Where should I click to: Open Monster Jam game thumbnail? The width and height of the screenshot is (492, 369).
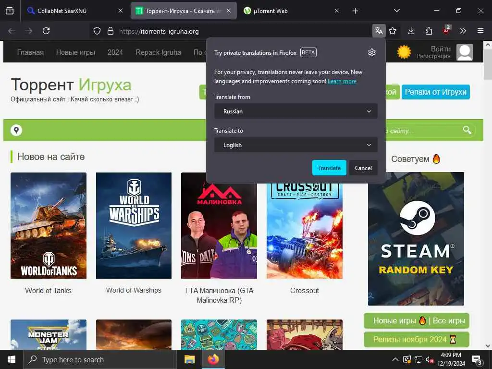(49, 334)
